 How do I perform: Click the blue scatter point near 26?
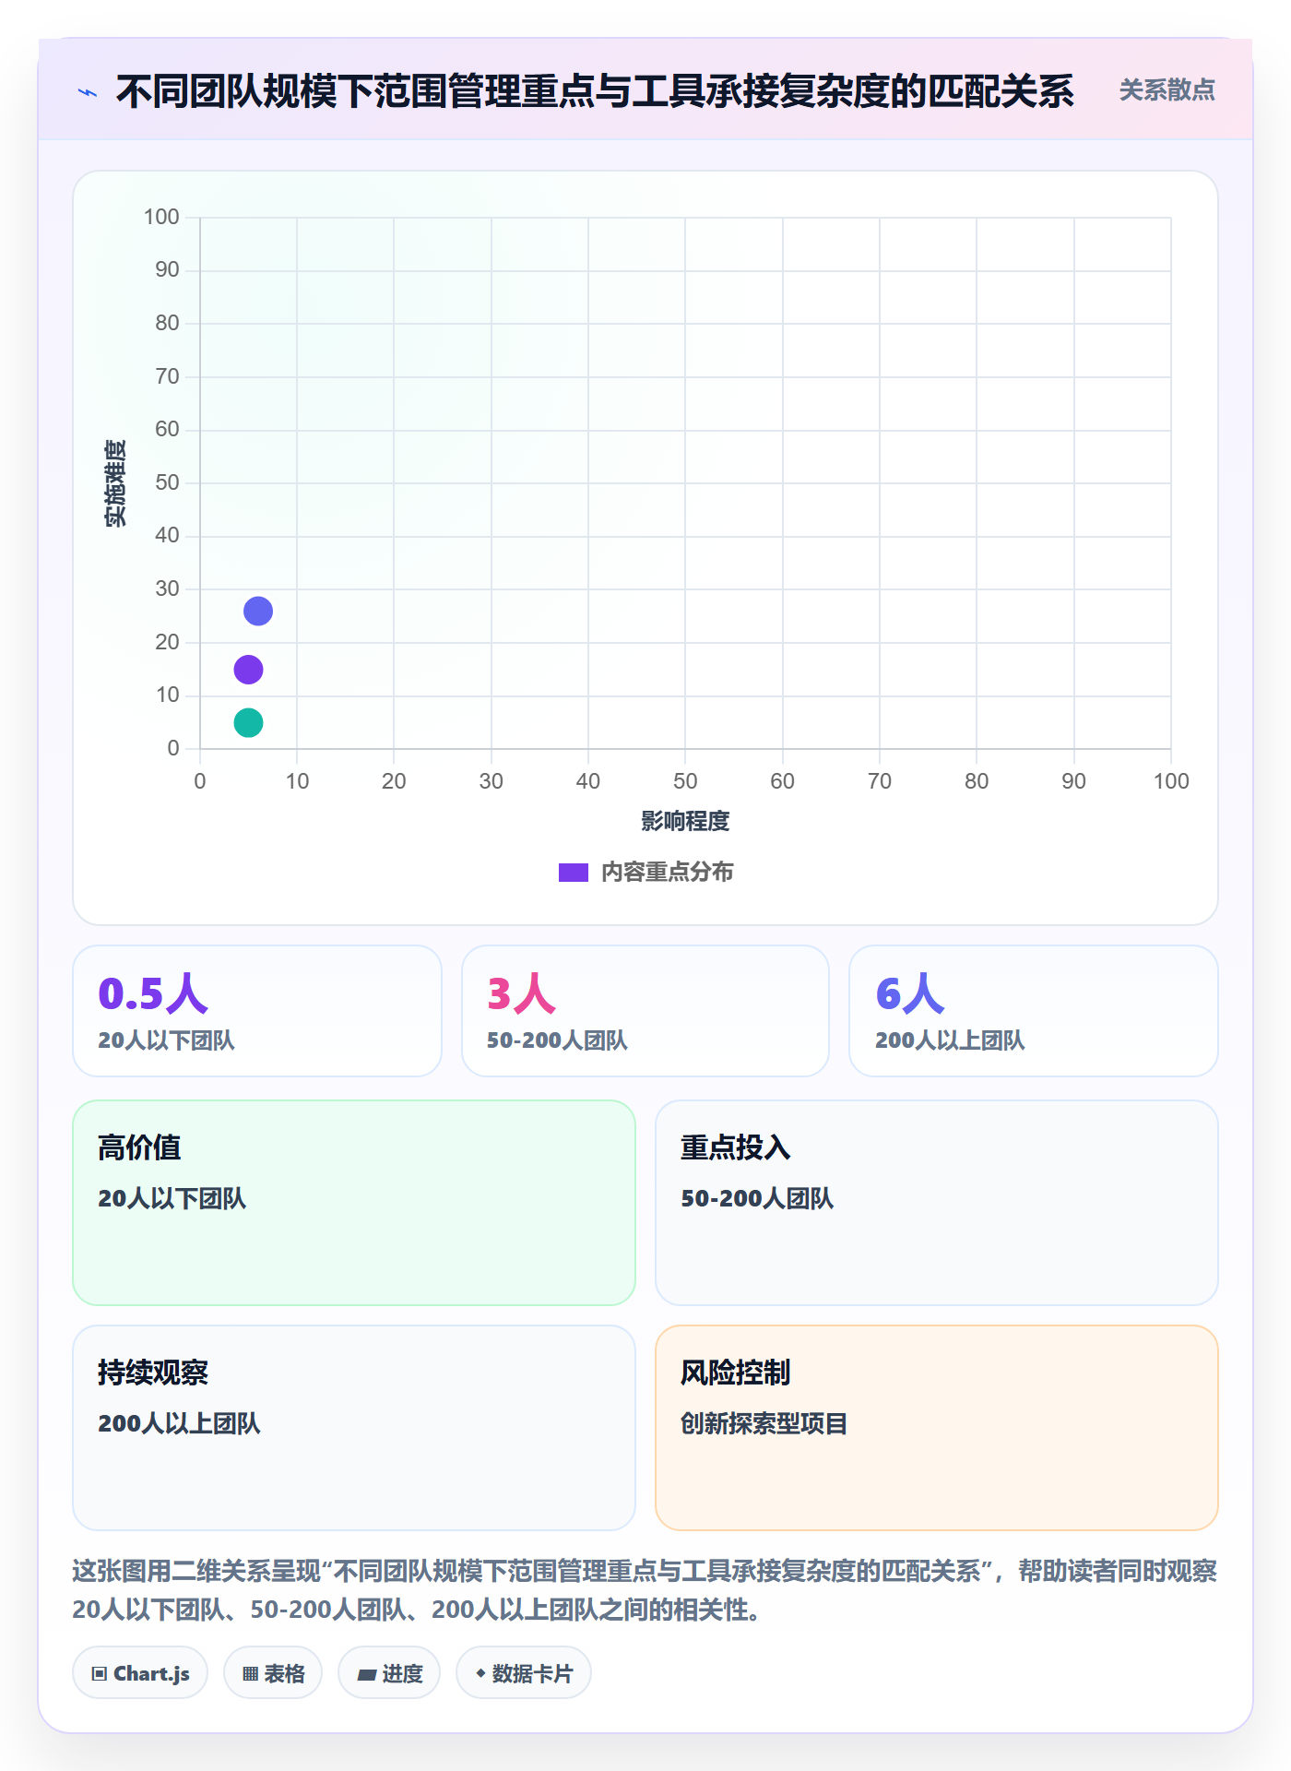click(x=258, y=611)
